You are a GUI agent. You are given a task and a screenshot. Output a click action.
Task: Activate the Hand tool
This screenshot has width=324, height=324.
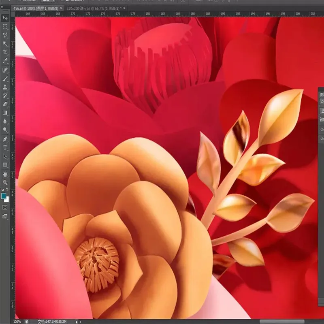click(5, 174)
